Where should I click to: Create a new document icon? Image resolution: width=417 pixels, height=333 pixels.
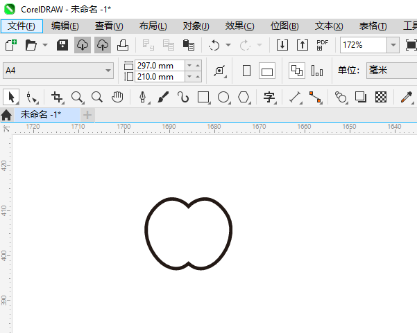pyautogui.click(x=11, y=45)
